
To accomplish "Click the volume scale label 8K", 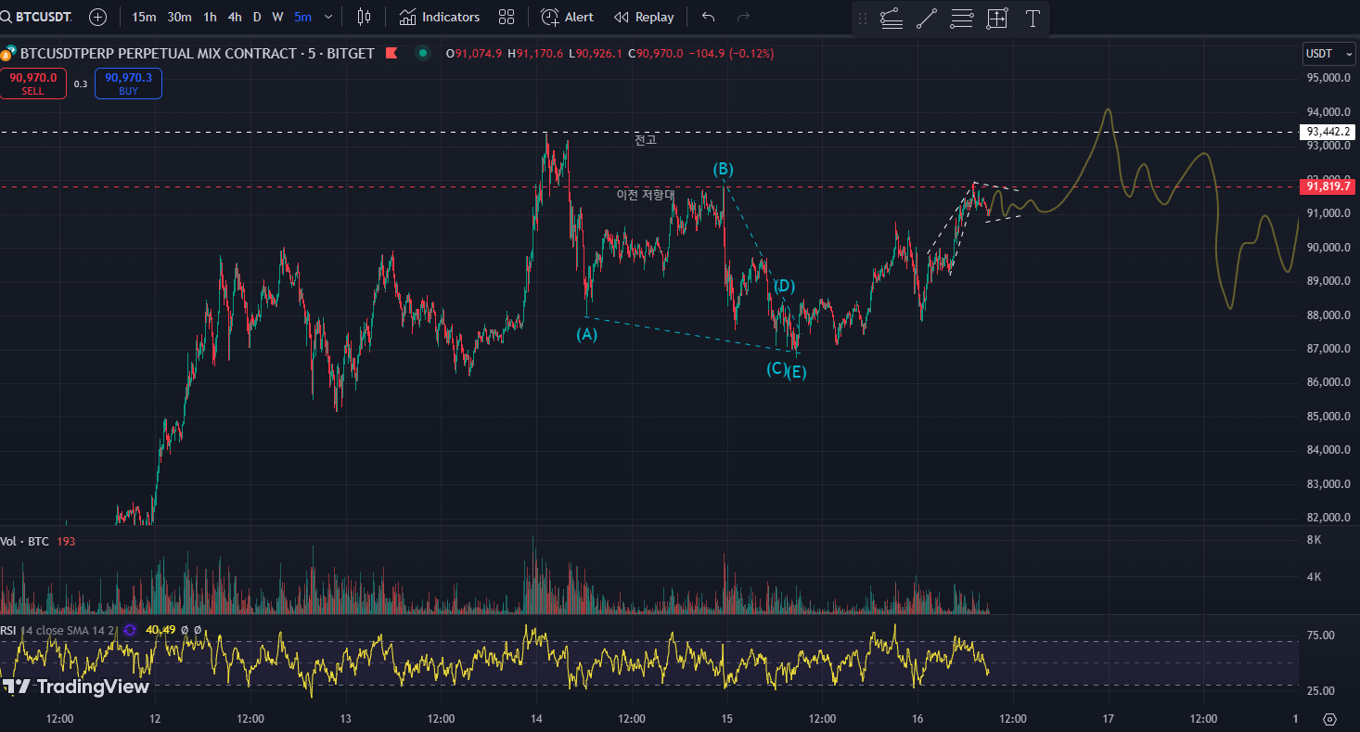I will pyautogui.click(x=1314, y=540).
